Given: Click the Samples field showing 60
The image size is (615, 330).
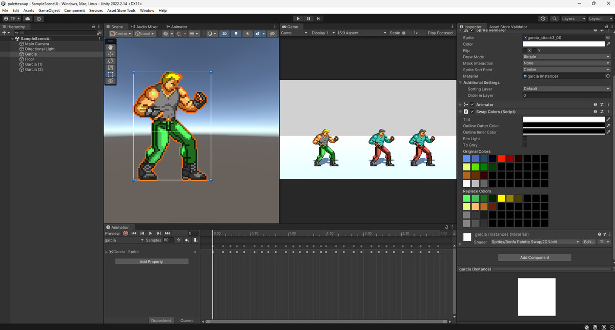Looking at the screenshot, I should click(x=168, y=240).
